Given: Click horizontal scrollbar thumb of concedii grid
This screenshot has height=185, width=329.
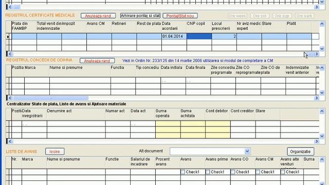Looking at the screenshot, I should 51,98.
